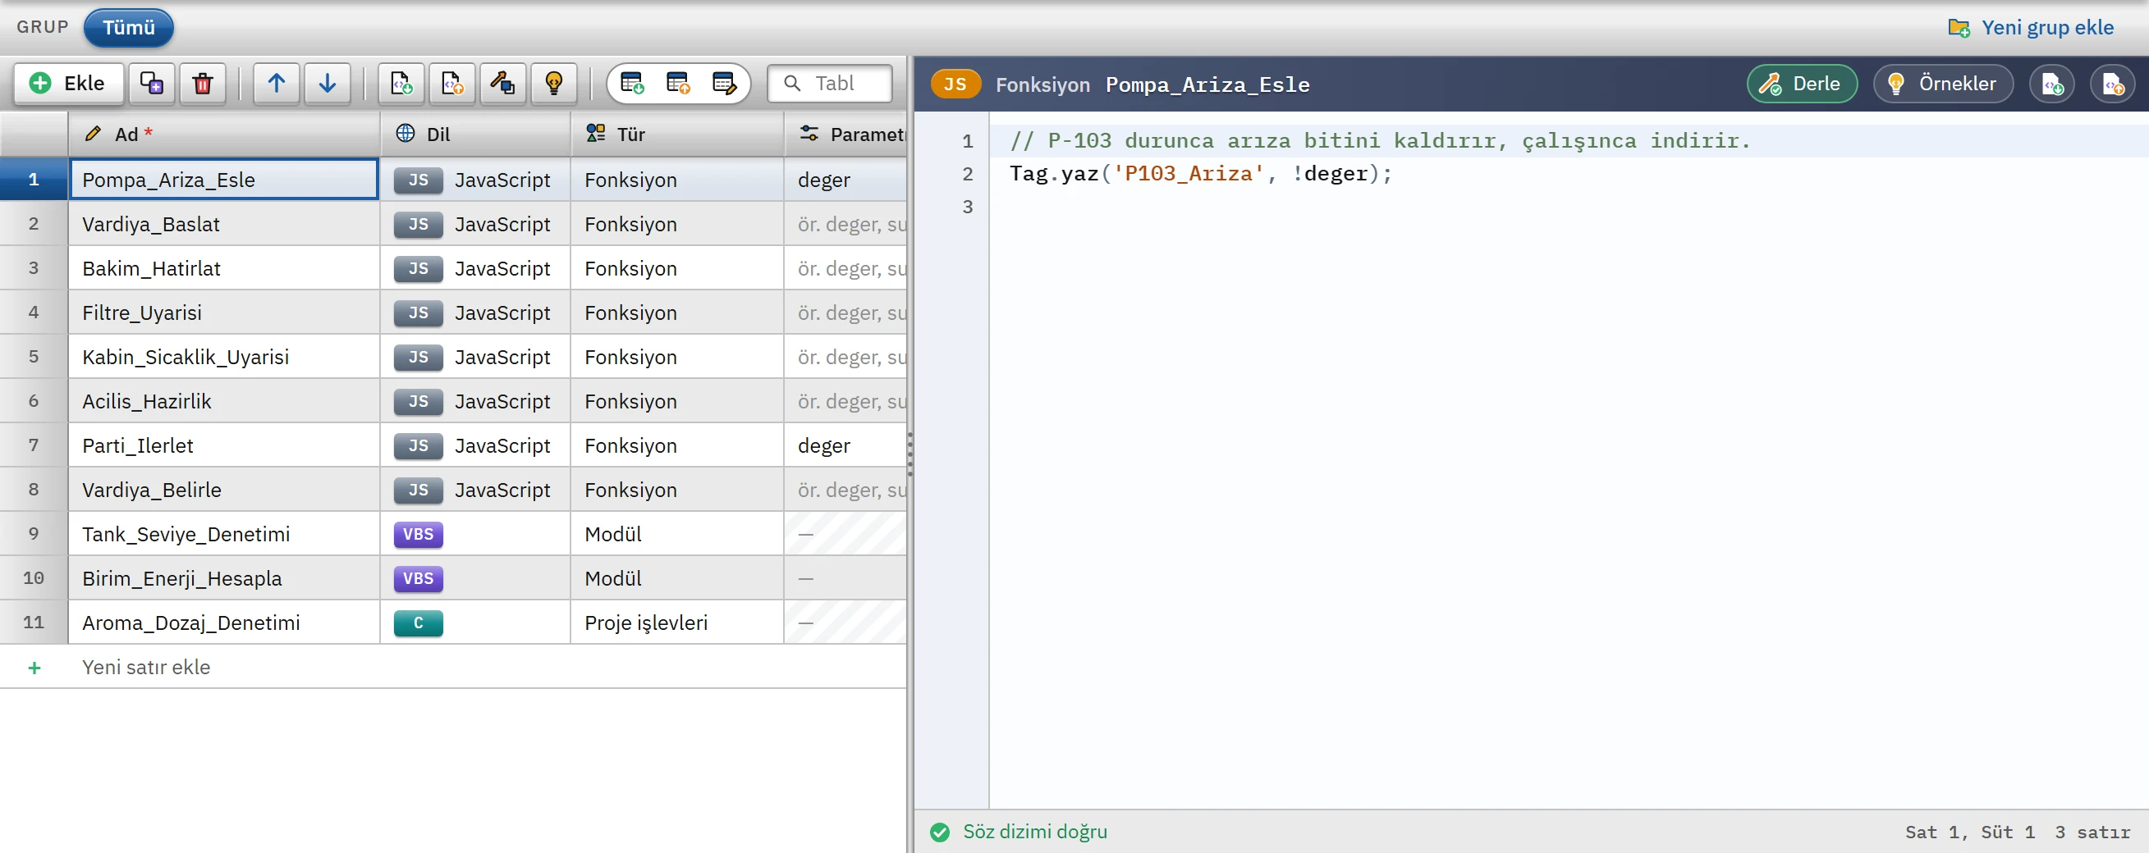Click the Tür column header
This screenshot has height=853, width=2149.
click(677, 135)
